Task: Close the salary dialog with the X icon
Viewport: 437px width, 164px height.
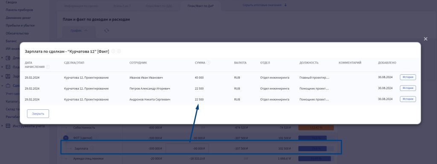Action: click(425, 39)
